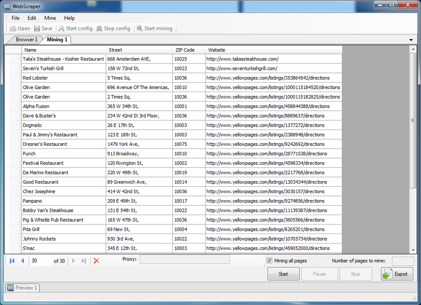Select Paul & Jimmy's Restaurant cell
421x305 pixels.
click(x=64, y=135)
